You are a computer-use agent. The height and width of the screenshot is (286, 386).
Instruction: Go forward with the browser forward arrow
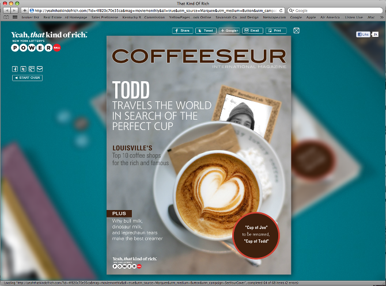pos(14,10)
